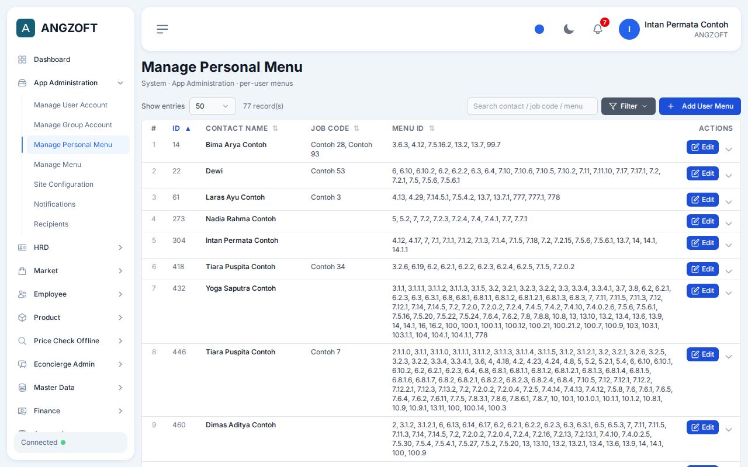Open Notifications in sidebar submenu

(x=78, y=204)
